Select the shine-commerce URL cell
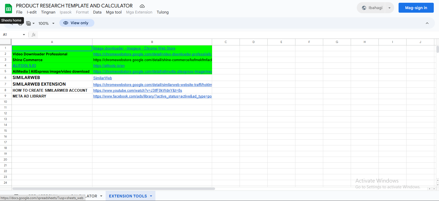The image size is (439, 201). pyautogui.click(x=152, y=60)
